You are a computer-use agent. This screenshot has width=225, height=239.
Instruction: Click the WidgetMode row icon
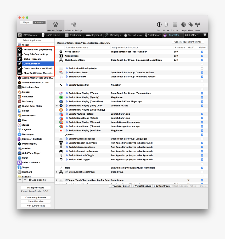[61, 56]
